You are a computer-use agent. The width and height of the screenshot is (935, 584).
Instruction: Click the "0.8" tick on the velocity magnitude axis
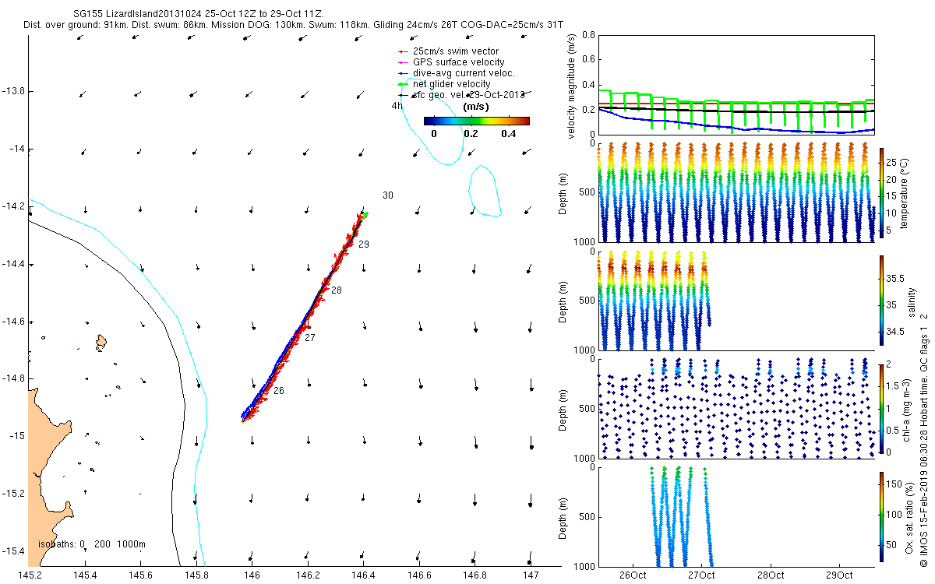588,36
